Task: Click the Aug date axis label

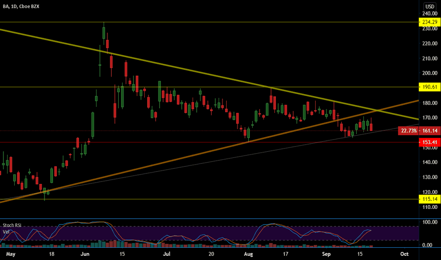Action: point(248,254)
